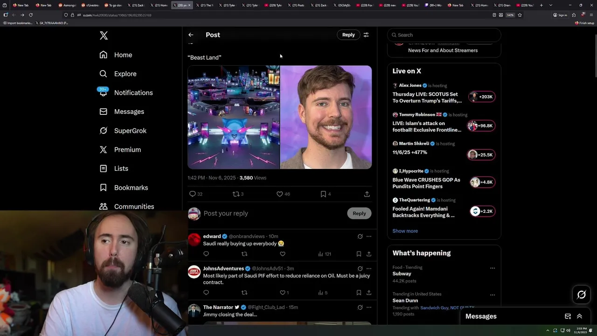Bookmark the post with 4 bookmarks

pyautogui.click(x=323, y=194)
